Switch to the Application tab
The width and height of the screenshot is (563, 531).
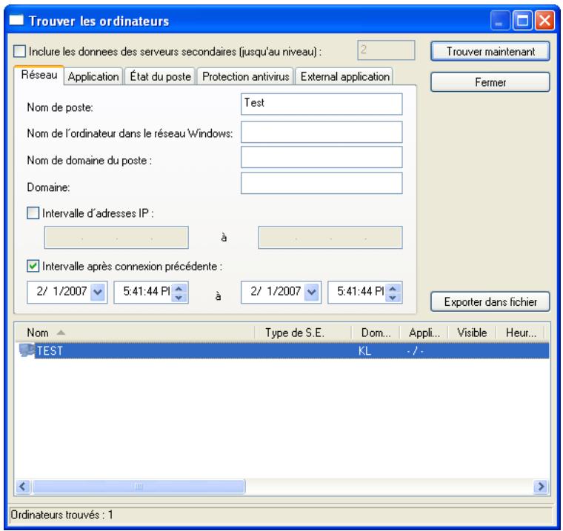click(93, 76)
